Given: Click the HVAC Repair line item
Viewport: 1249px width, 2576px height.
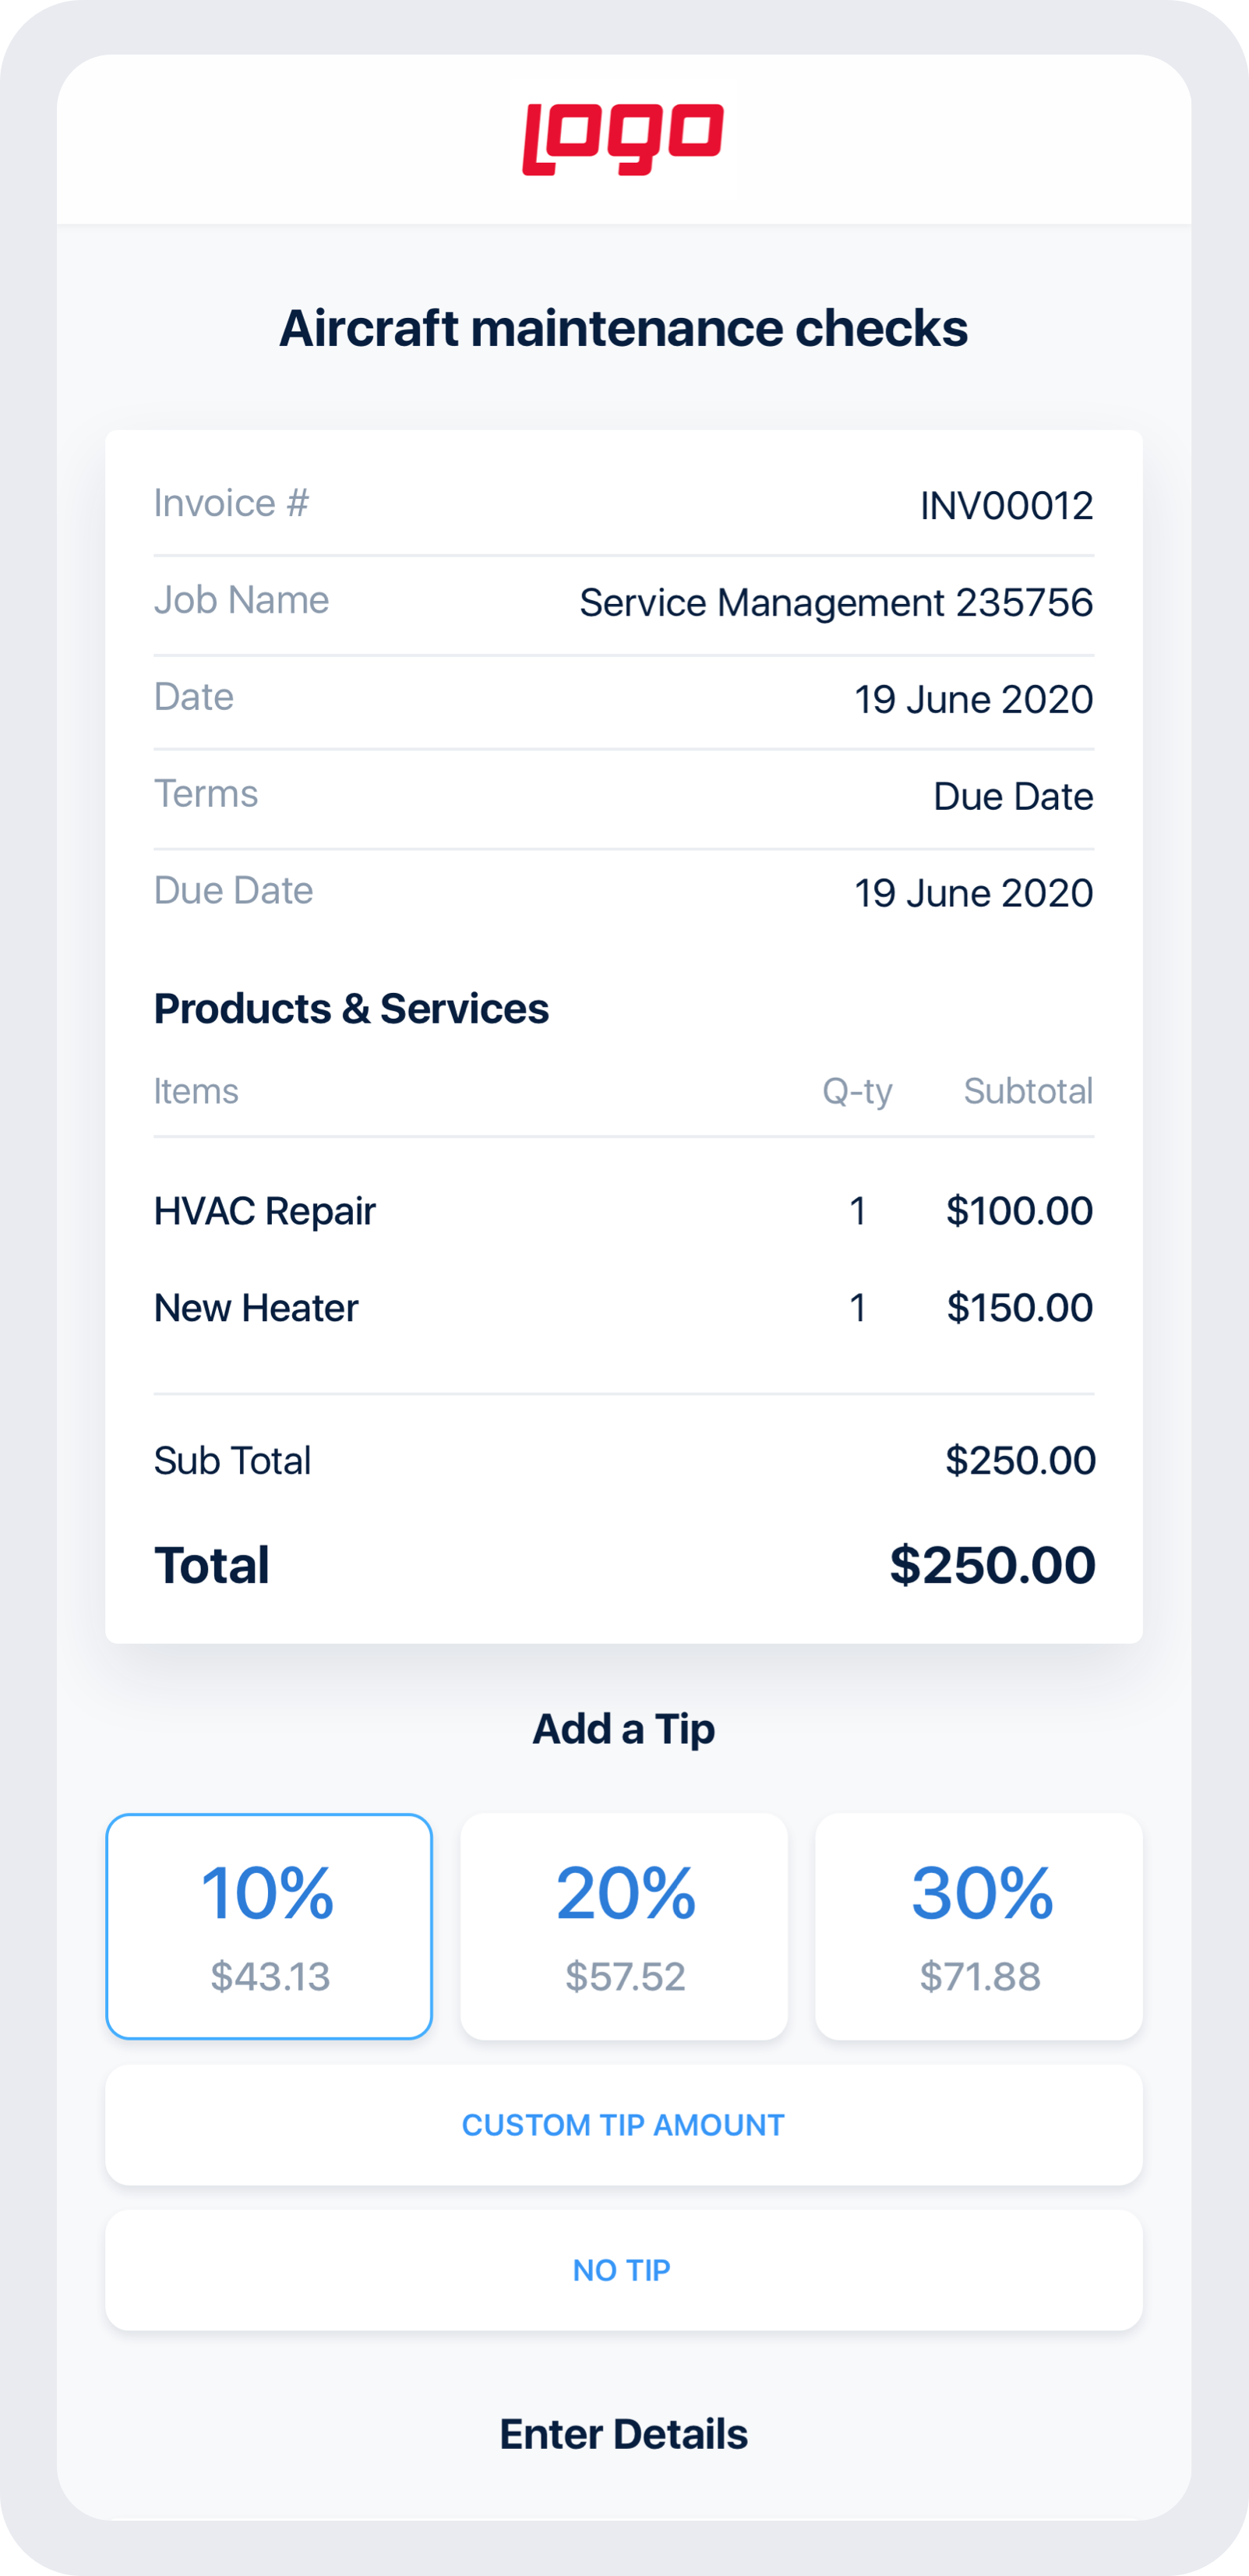Looking at the screenshot, I should coord(265,1211).
